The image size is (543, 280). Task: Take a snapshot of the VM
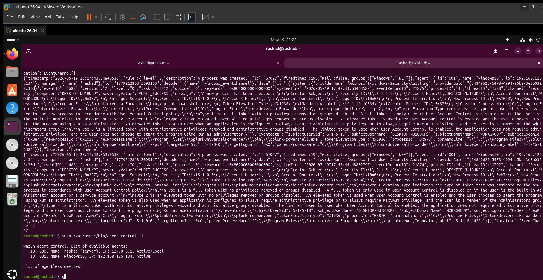tap(122, 17)
